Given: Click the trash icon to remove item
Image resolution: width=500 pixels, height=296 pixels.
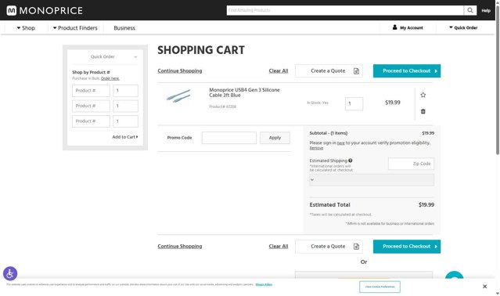Looking at the screenshot, I should 423,111.
